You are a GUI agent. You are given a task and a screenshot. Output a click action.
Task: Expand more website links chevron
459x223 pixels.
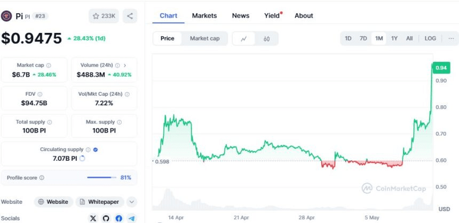[132, 202]
